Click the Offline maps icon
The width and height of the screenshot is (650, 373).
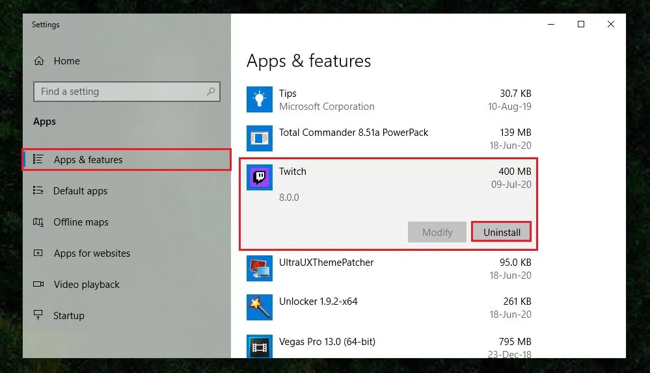pyautogui.click(x=38, y=222)
